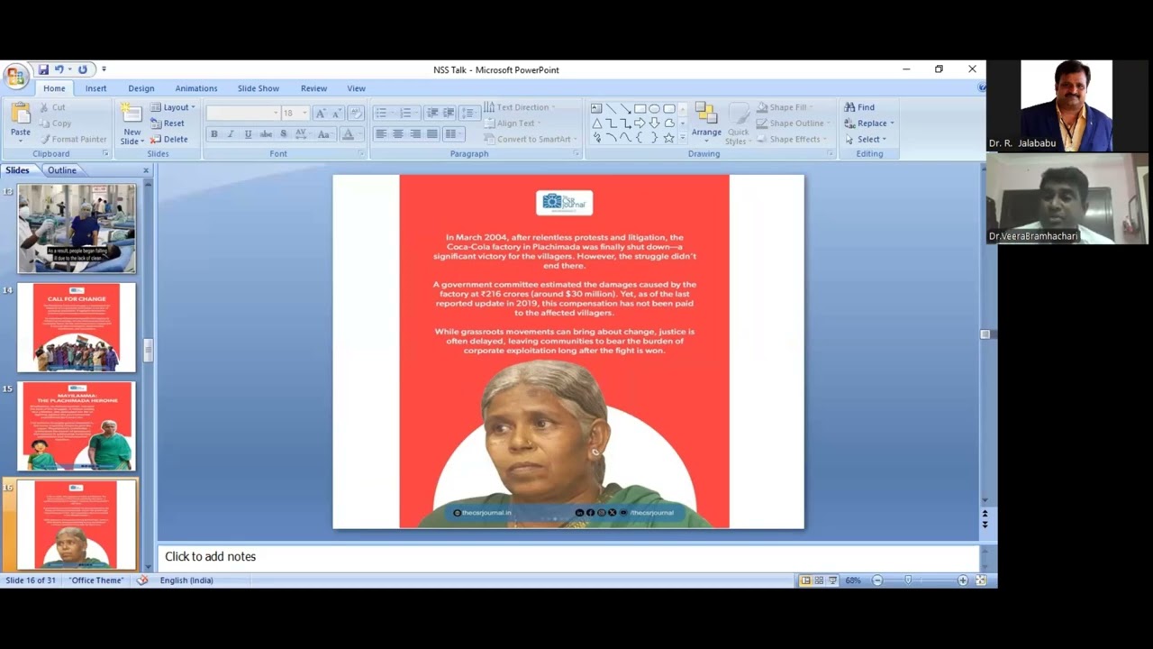Open the Replace dropdown
This screenshot has height=649, width=1153.
pos(869,123)
